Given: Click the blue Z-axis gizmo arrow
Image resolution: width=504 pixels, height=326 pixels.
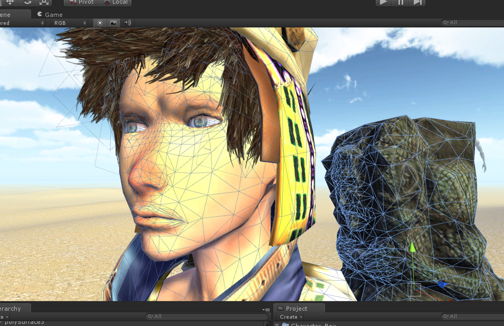Looking at the screenshot, I should pyautogui.click(x=442, y=285).
